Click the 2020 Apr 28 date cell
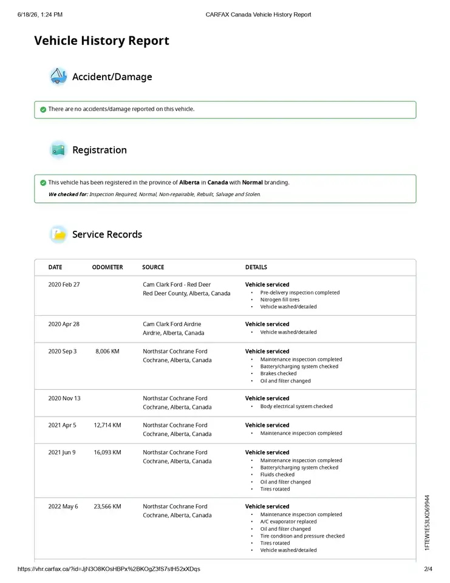The width and height of the screenshot is (450, 583). [x=64, y=324]
